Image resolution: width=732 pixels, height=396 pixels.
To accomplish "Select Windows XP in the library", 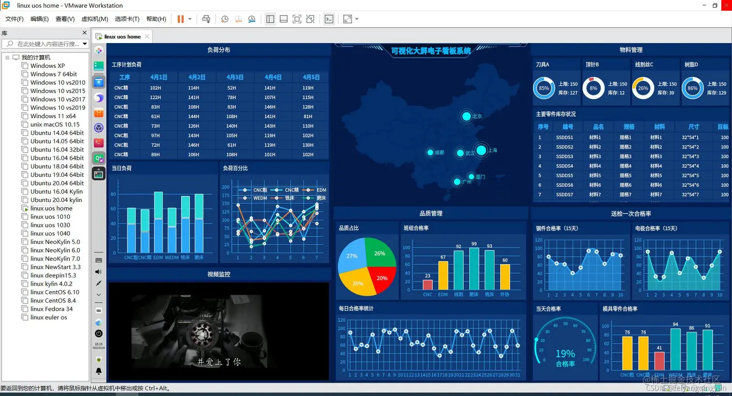I will point(47,66).
